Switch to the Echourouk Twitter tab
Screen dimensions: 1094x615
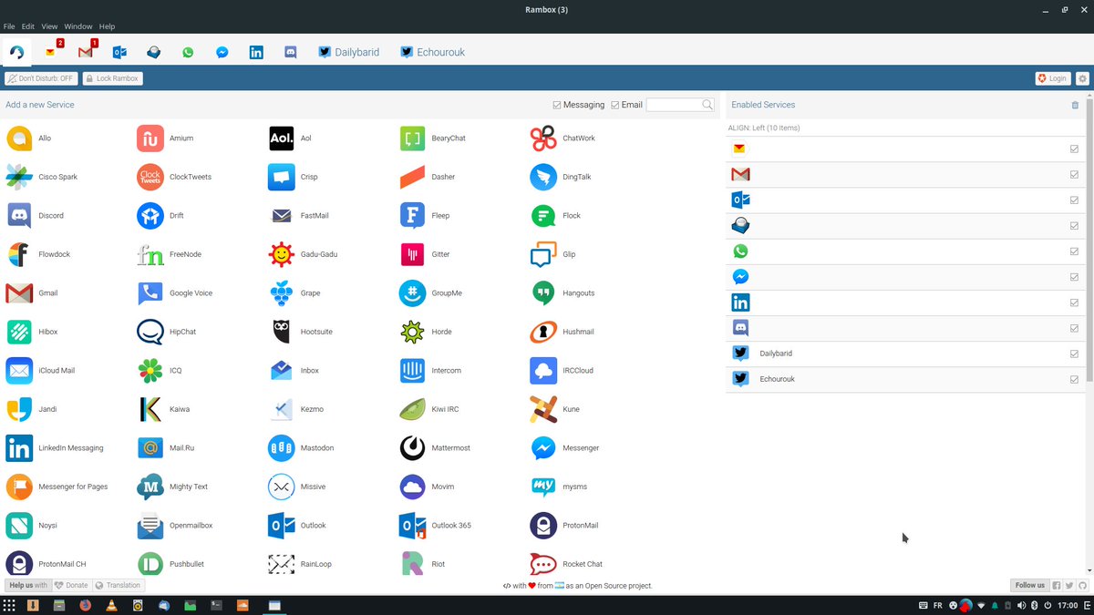[x=432, y=52]
